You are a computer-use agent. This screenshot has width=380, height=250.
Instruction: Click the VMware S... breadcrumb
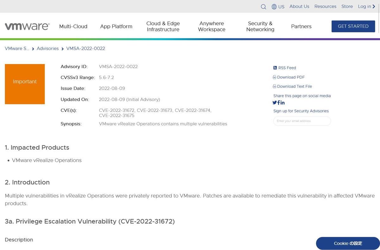point(17,48)
